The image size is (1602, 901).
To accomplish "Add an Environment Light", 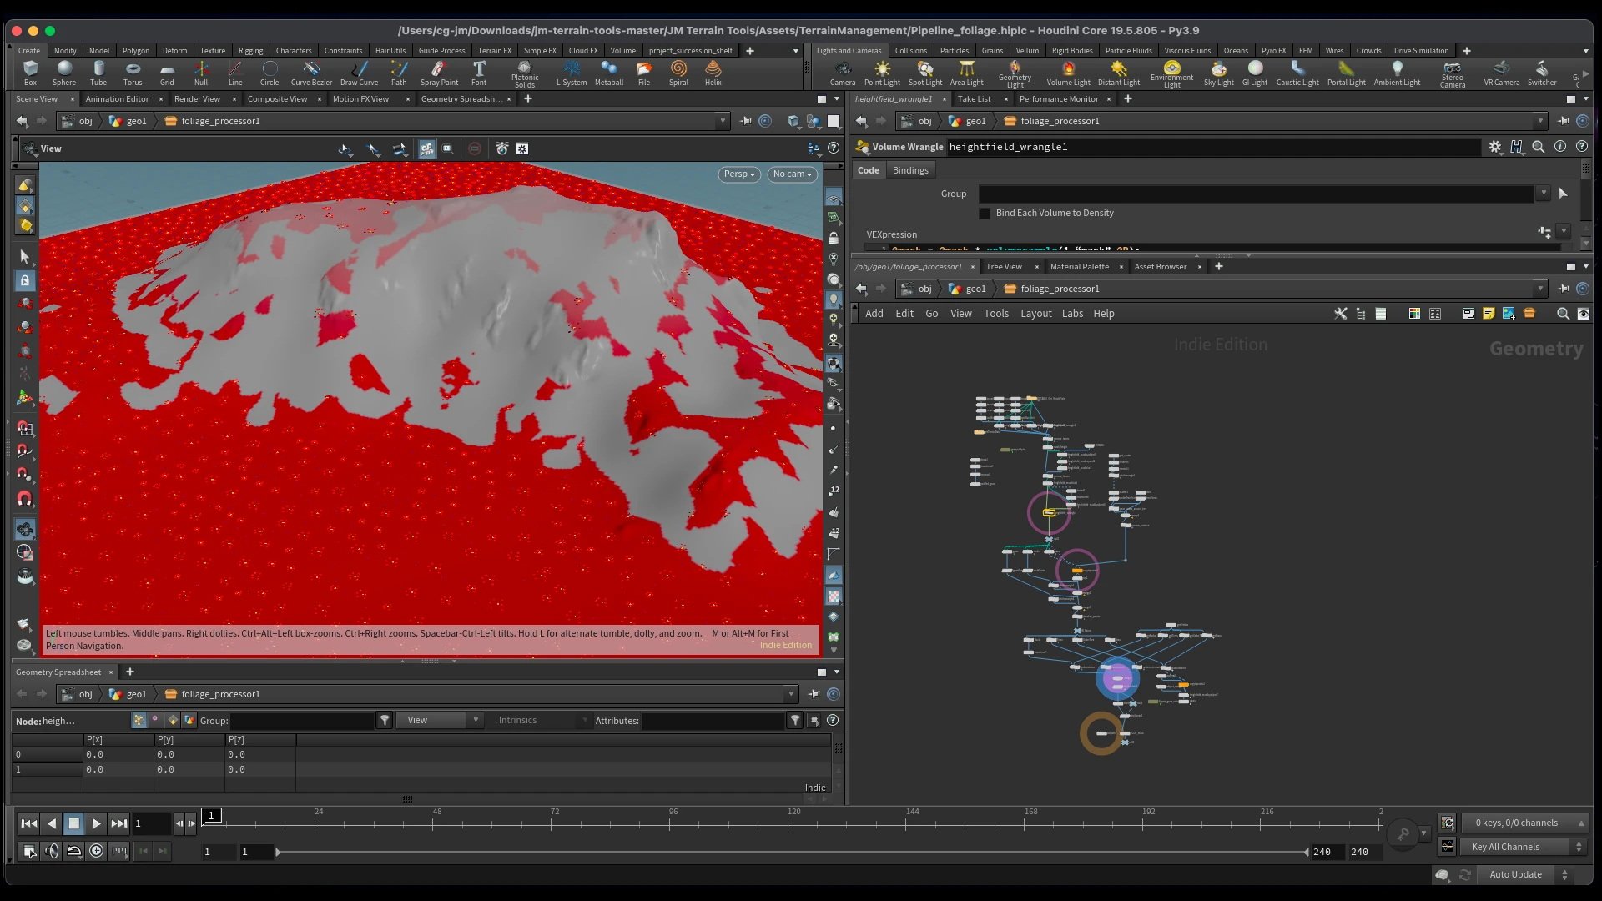I will [x=1171, y=74].
